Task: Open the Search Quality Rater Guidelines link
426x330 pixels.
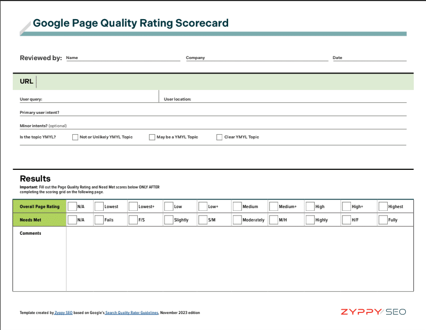Action: point(132,313)
